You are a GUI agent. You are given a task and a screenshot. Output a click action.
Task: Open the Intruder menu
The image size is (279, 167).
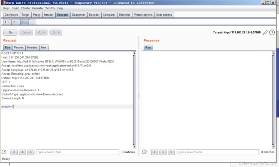26,8
